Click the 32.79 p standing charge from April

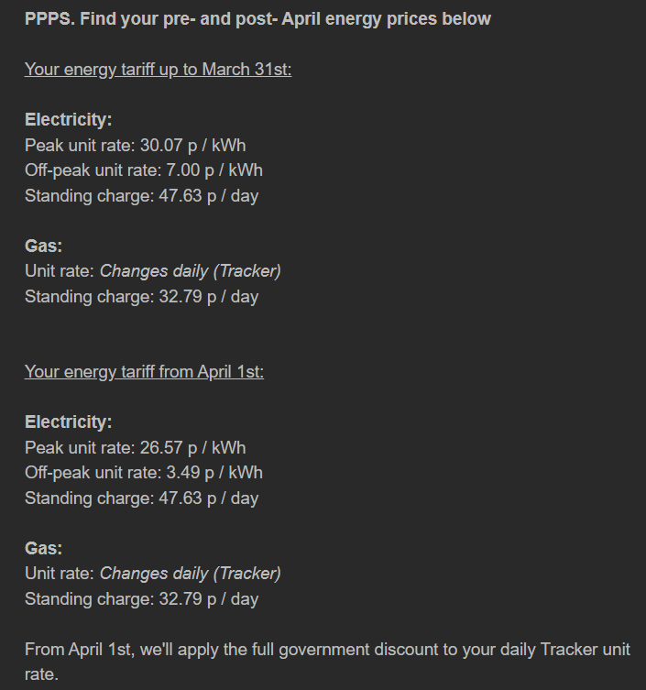(x=141, y=599)
